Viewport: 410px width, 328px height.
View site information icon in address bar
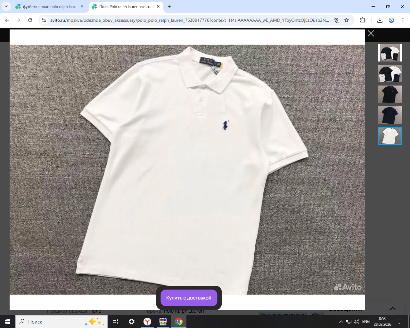coord(44,20)
